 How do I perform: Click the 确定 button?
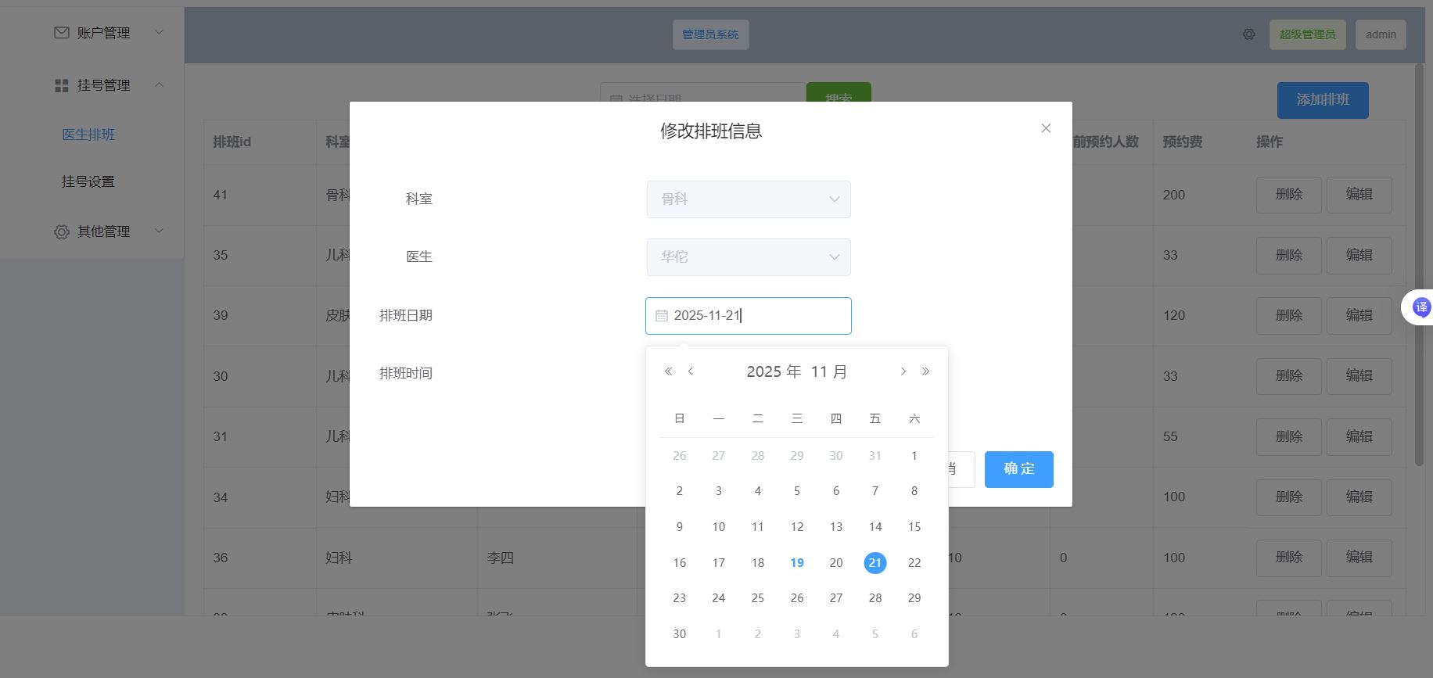point(1018,469)
